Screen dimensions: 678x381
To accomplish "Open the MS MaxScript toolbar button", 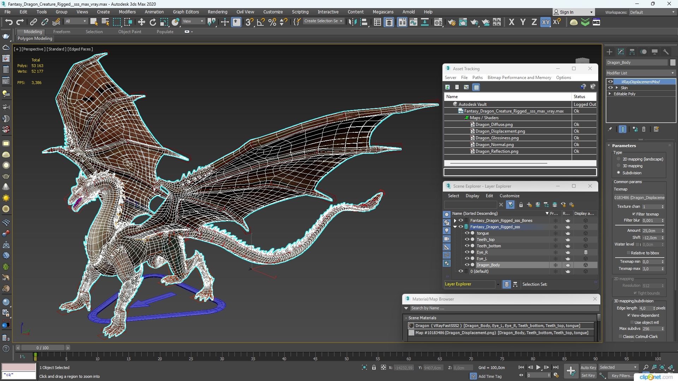I will (x=596, y=22).
